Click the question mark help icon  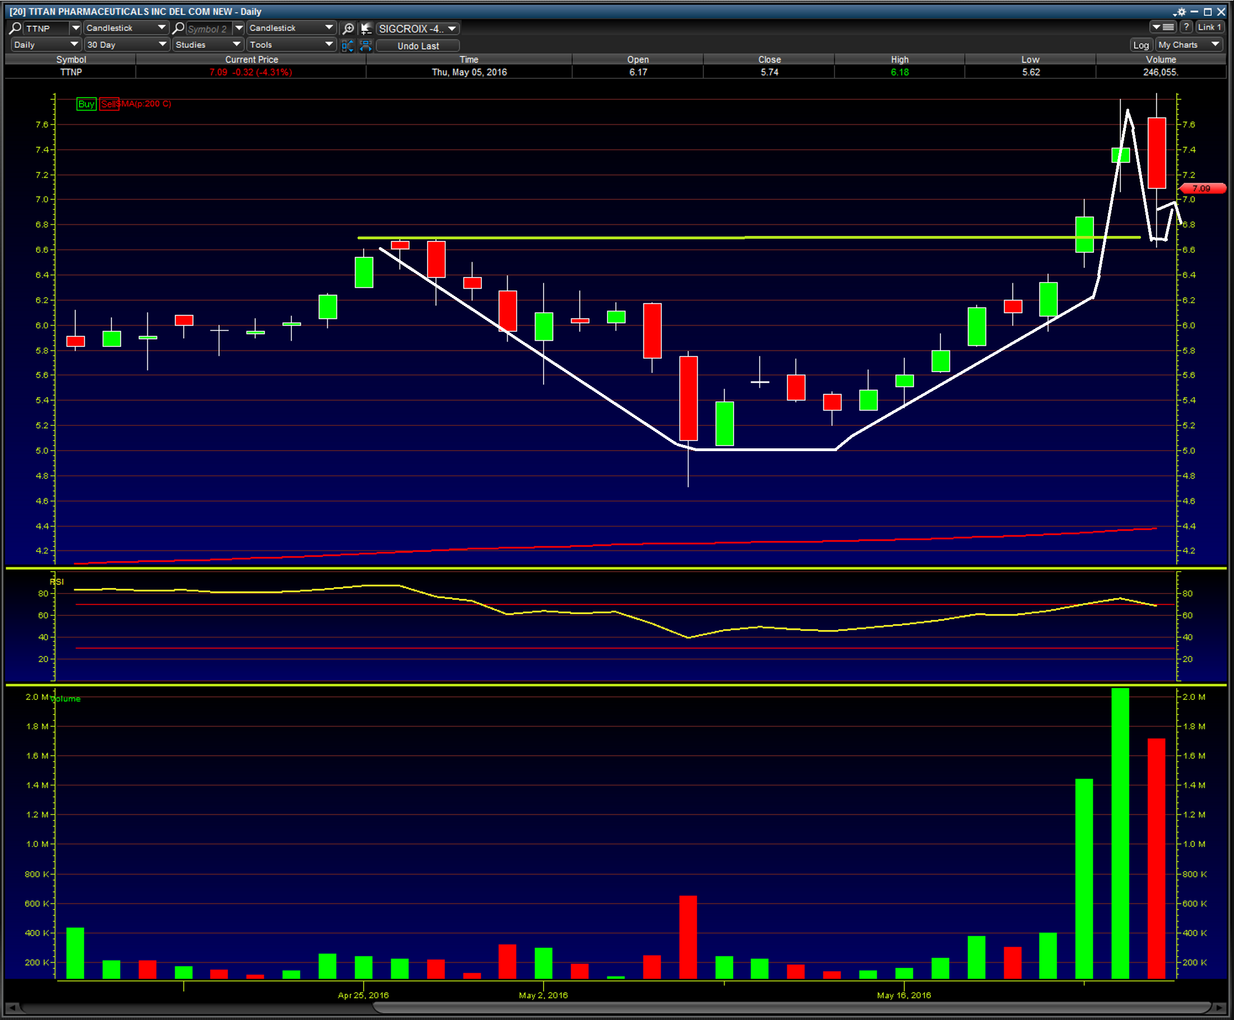pos(1186,27)
